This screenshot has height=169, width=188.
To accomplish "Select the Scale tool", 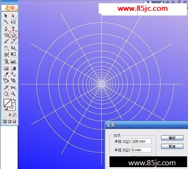I will [13, 48].
